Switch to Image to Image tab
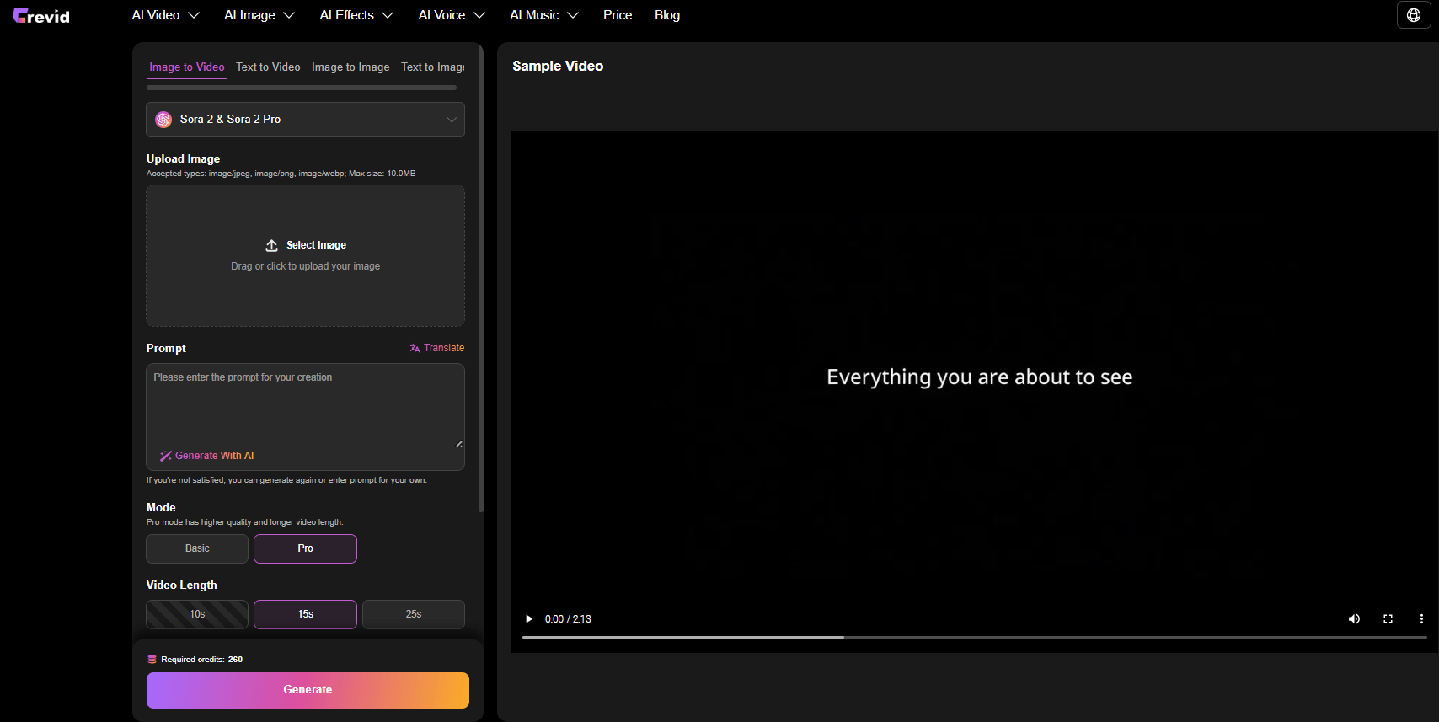 point(350,67)
